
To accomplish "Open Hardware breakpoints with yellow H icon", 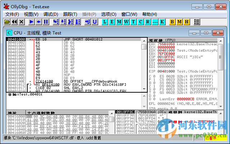I will pos(187,22).
